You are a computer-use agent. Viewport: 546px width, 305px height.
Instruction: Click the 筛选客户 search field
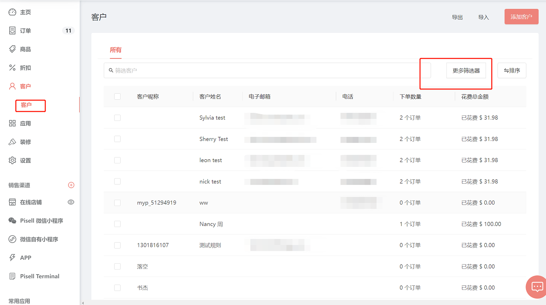(267, 70)
